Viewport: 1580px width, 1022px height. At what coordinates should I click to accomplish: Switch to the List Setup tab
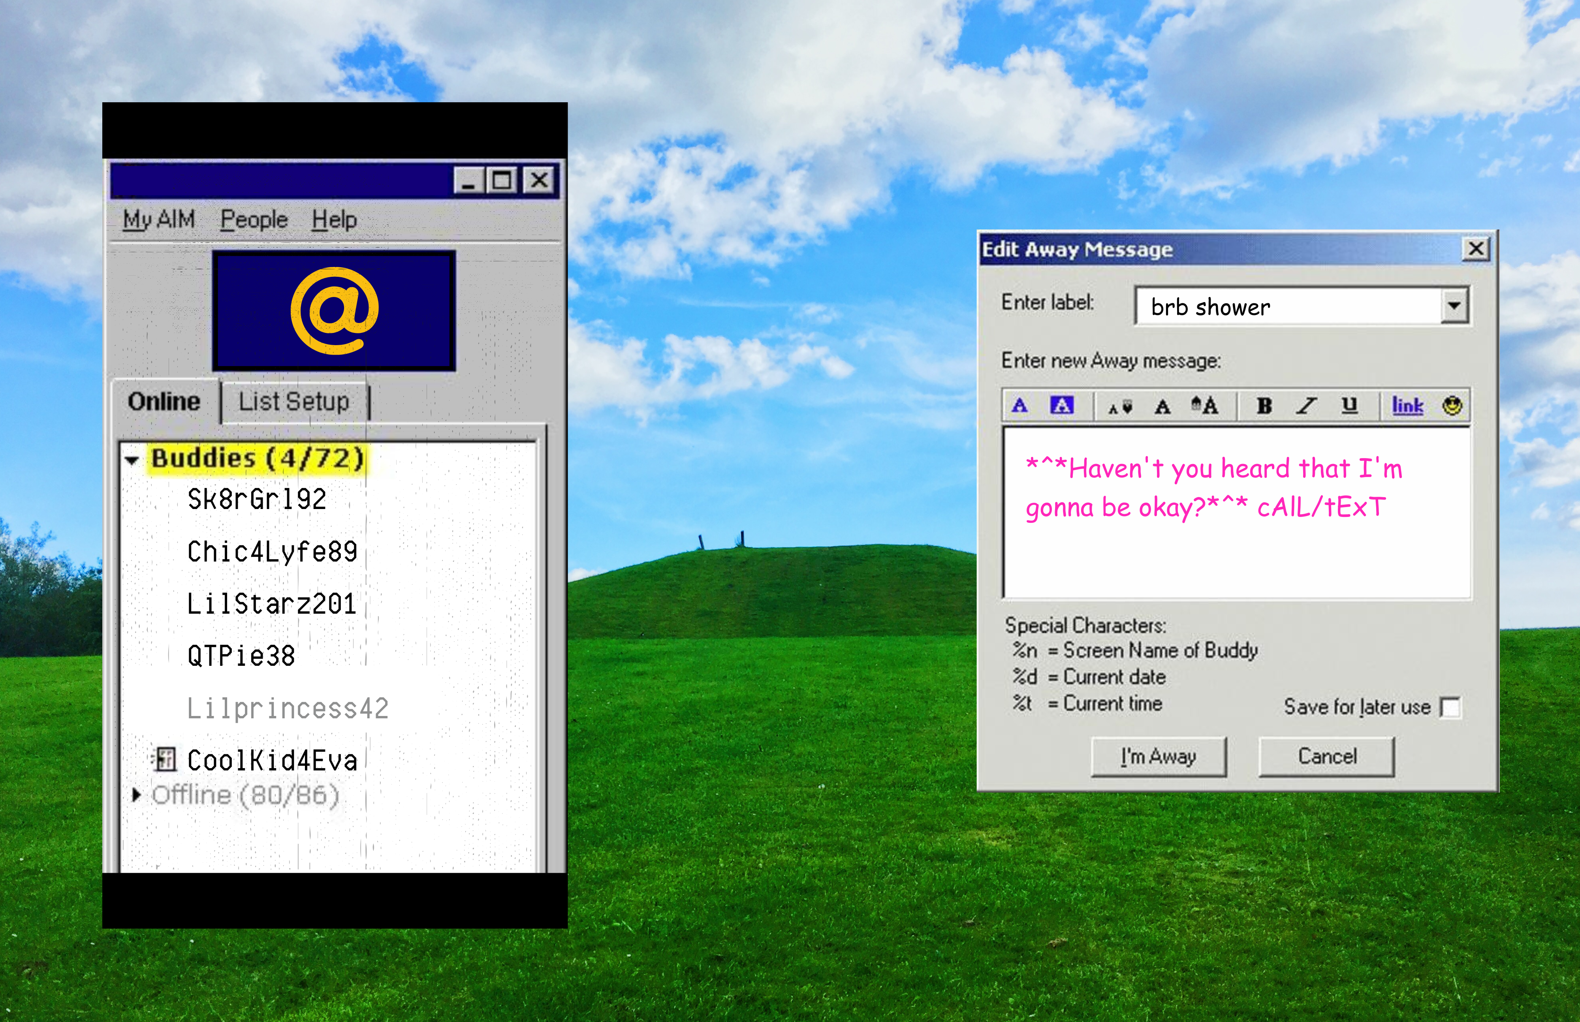[294, 402]
